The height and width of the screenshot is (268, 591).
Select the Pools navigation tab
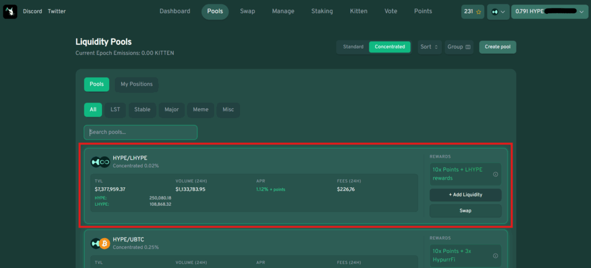[215, 12]
